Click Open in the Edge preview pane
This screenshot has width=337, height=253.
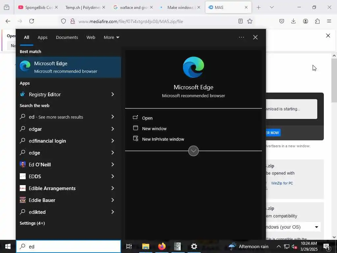pyautogui.click(x=147, y=118)
